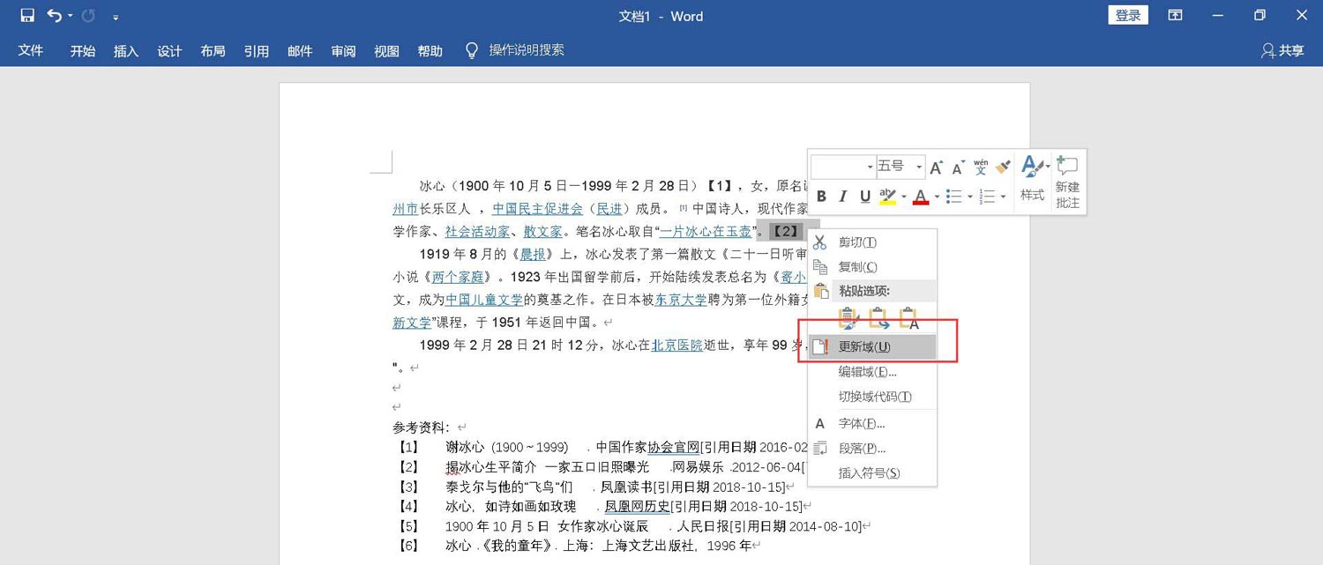The width and height of the screenshot is (1323, 565).
Task: Open Quick Access Toolbar customize arrow
Action: click(116, 17)
